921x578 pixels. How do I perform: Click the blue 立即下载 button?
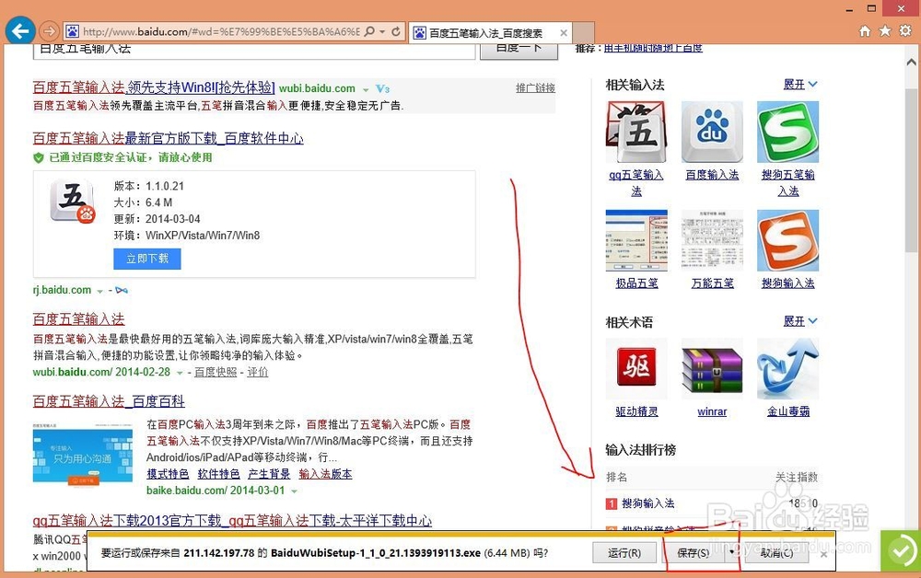coord(146,259)
